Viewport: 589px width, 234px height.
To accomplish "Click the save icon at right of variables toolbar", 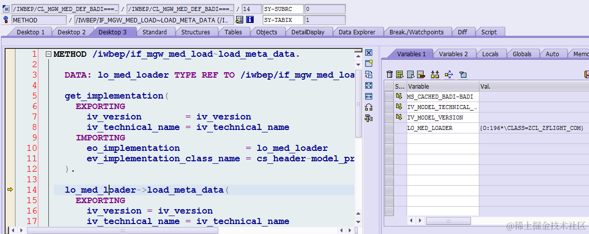I will click(x=587, y=75).
